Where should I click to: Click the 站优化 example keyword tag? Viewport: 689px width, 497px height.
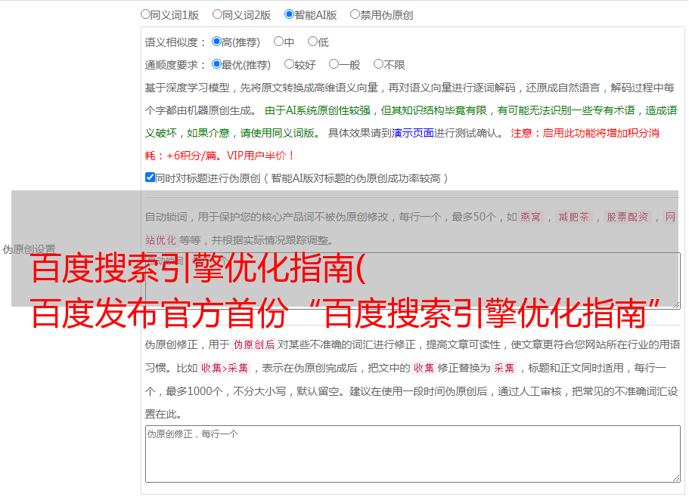pyautogui.click(x=161, y=240)
